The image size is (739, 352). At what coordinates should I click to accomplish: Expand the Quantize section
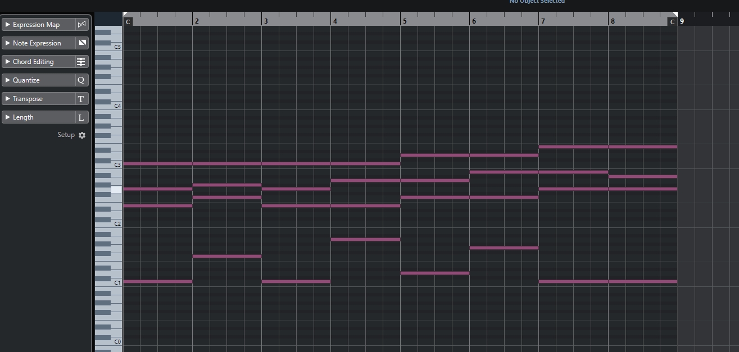coord(8,80)
